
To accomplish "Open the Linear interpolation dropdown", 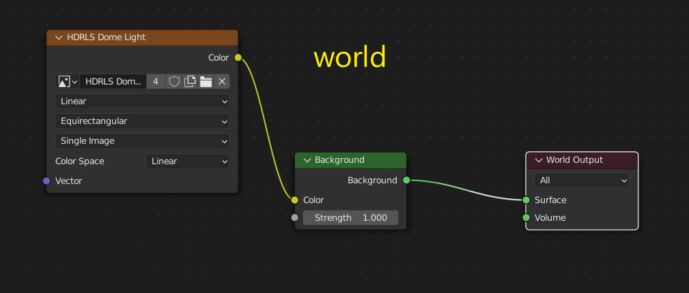I will (x=142, y=102).
